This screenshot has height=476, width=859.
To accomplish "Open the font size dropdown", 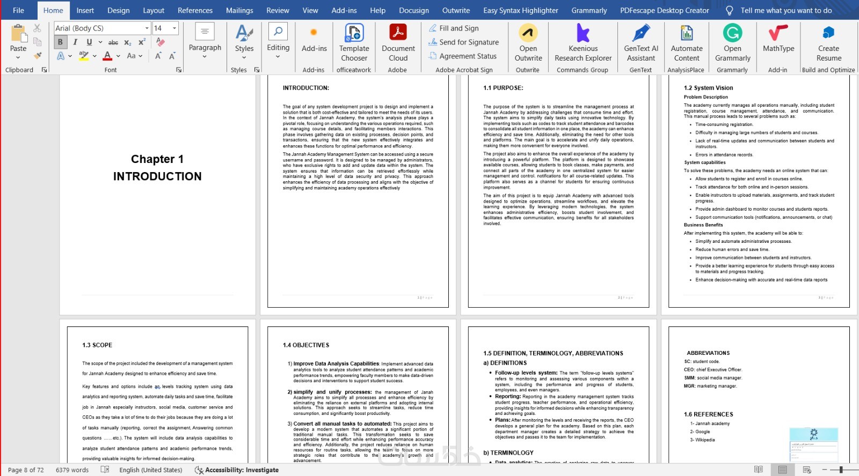I will (x=174, y=28).
